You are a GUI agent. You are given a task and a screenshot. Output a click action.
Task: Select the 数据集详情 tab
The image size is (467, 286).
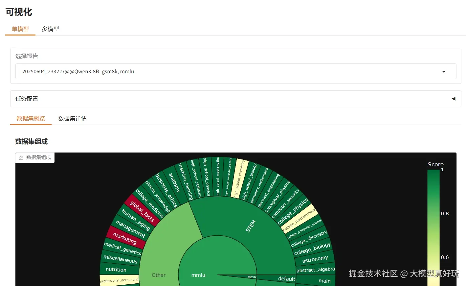72,118
